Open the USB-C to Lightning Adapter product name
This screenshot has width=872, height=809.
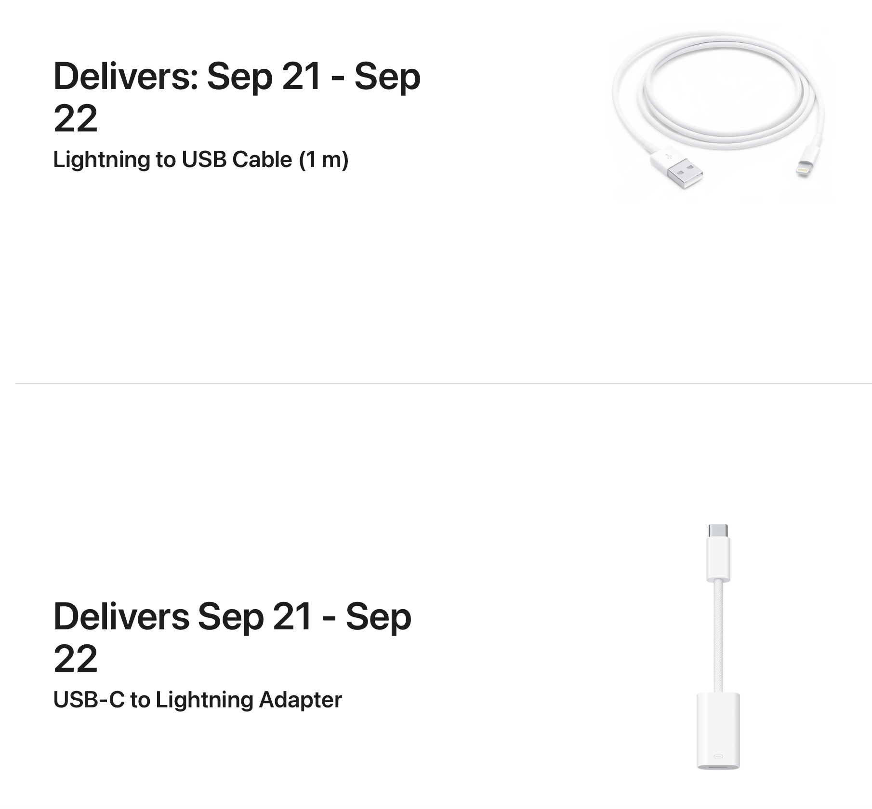coord(198,700)
